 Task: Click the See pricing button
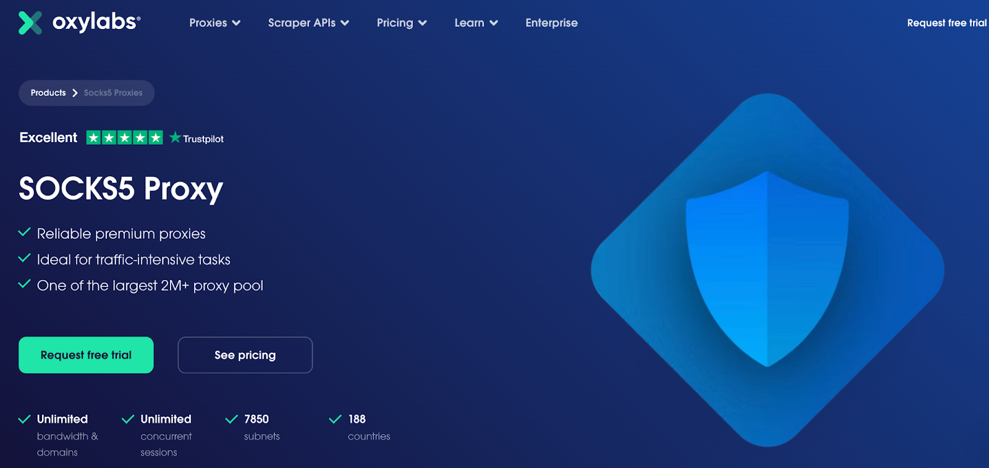[245, 355]
